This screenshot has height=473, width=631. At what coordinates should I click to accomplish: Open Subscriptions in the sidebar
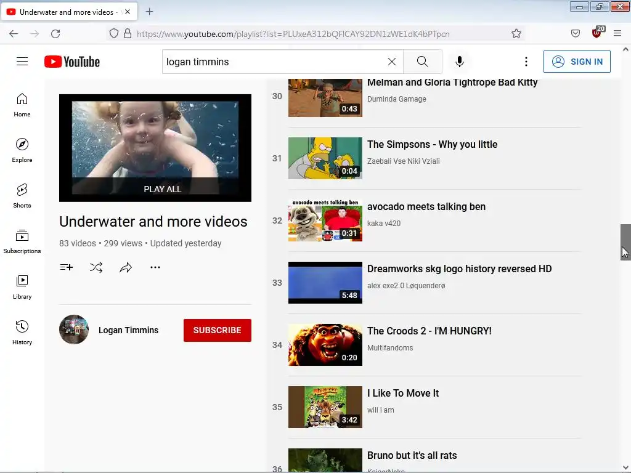coord(22,241)
